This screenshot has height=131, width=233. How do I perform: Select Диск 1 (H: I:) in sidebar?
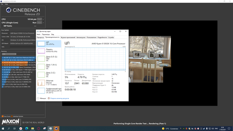(x=49, y=66)
